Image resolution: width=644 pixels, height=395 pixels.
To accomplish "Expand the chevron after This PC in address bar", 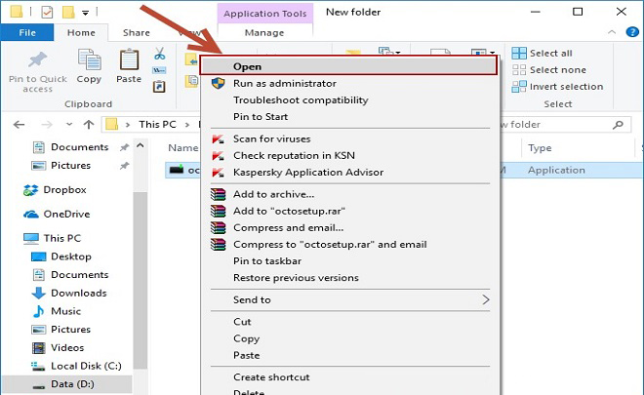I will point(187,125).
